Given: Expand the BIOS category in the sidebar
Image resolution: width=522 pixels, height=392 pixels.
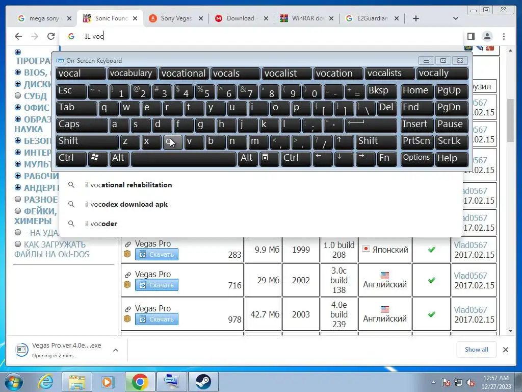Looking at the screenshot, I should point(18,72).
